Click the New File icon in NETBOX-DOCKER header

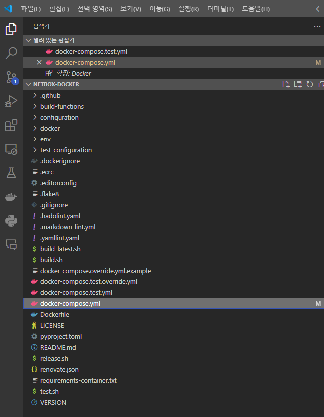click(x=286, y=84)
